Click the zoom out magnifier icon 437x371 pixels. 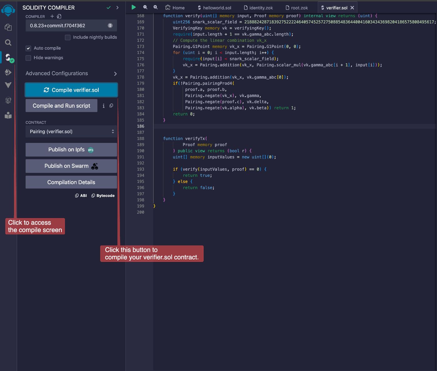(x=145, y=7)
